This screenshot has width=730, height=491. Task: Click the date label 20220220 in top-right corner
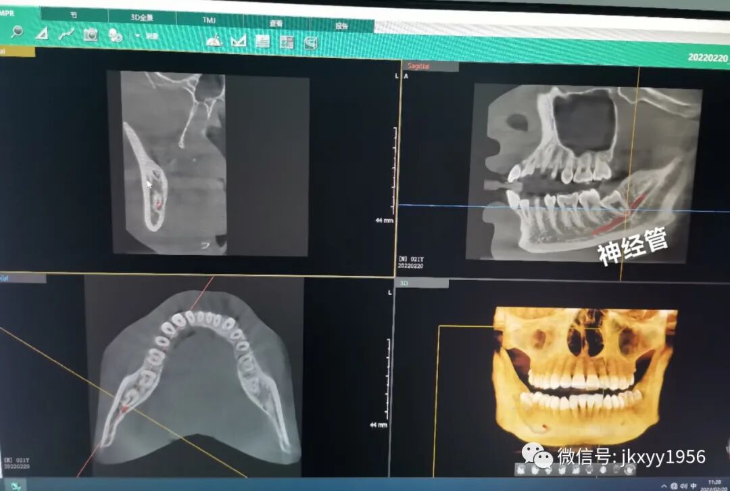click(x=708, y=57)
